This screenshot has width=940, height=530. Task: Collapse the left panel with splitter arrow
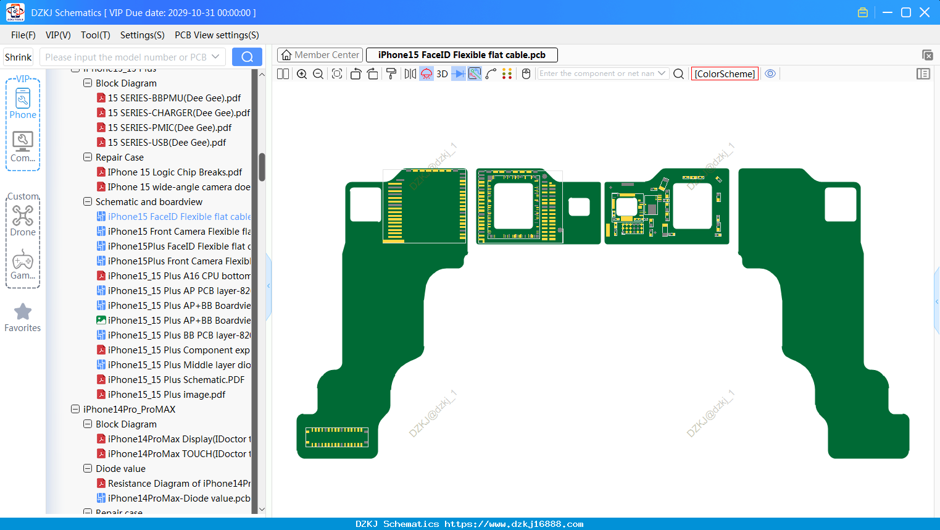tap(268, 286)
